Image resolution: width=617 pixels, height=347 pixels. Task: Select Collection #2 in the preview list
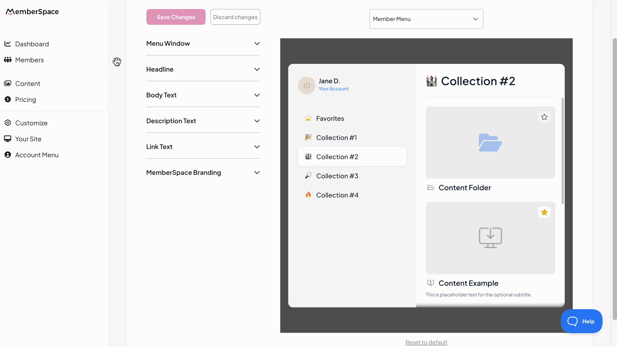click(352, 156)
